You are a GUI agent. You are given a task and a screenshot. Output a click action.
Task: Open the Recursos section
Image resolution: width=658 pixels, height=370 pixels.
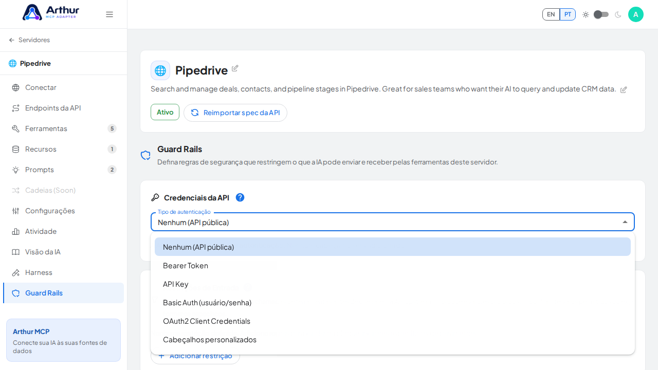(x=63, y=149)
